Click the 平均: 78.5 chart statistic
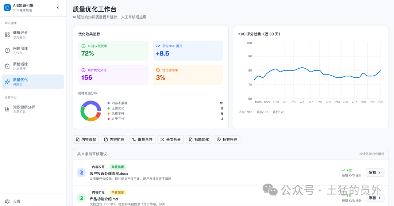The image size is (394, 206). 245,112
